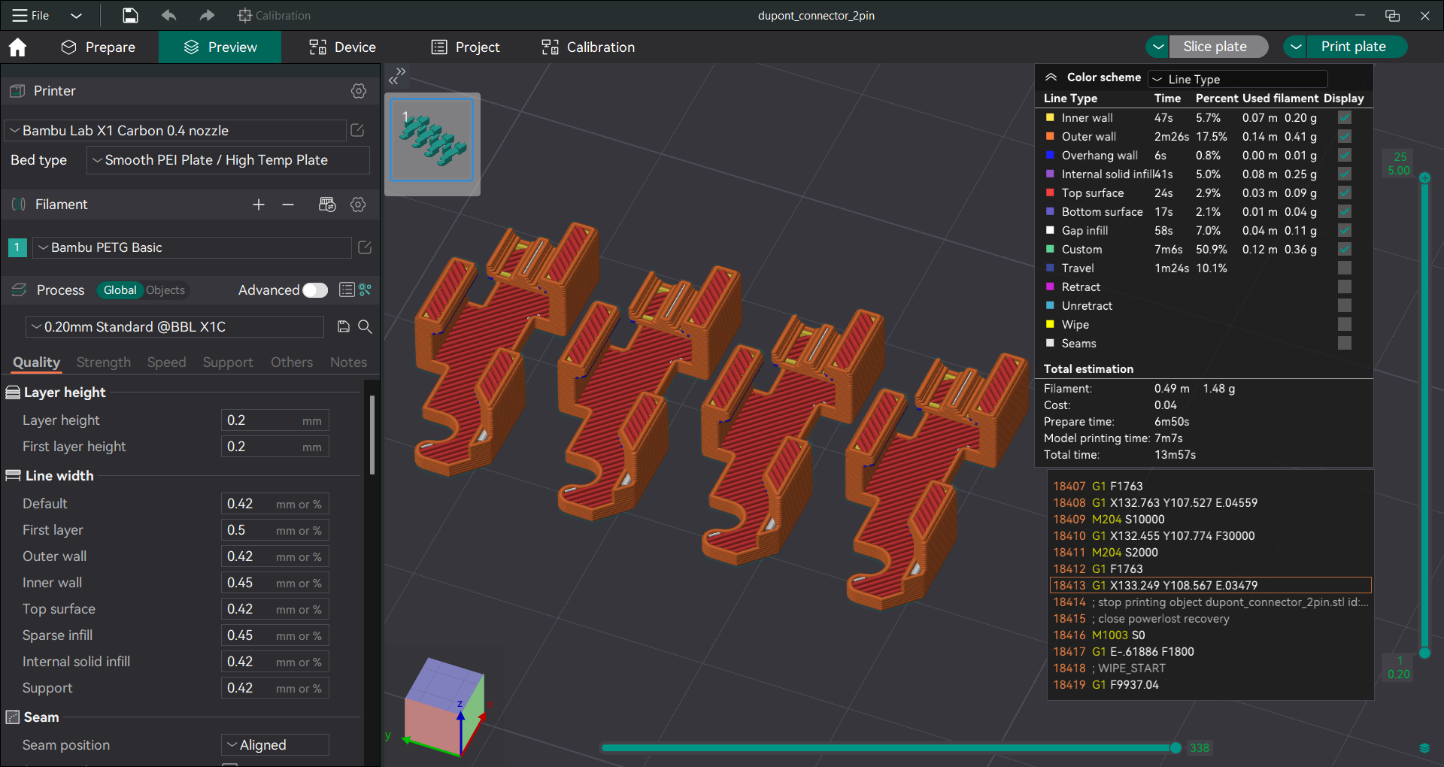Viewport: 1444px width, 767px height.
Task: Search process settings with magnifier icon
Action: click(x=365, y=326)
